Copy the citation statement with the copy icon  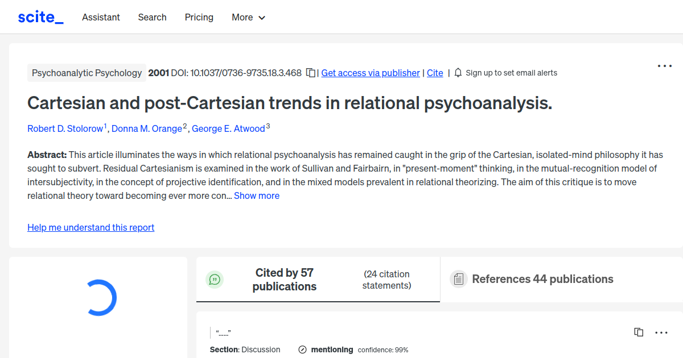638,332
